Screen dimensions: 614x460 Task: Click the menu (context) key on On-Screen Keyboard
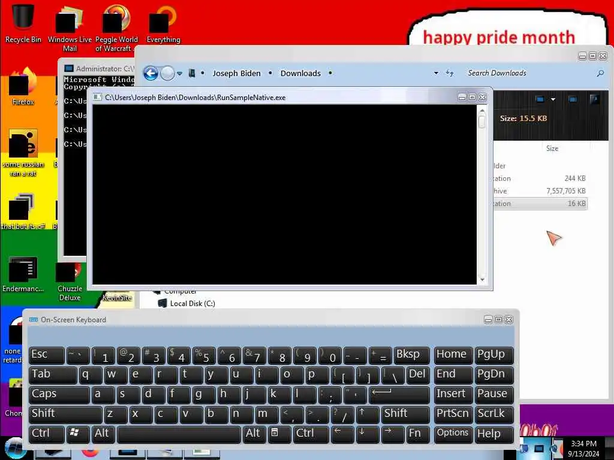click(x=279, y=434)
